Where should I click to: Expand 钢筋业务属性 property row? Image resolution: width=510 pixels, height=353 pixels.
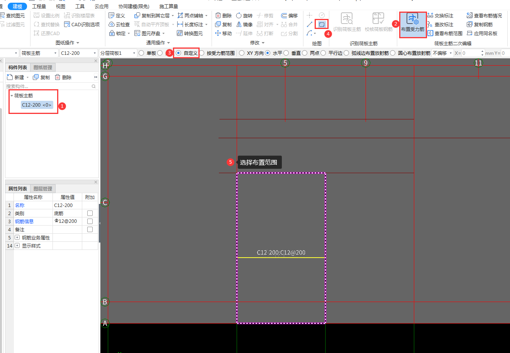pos(17,238)
